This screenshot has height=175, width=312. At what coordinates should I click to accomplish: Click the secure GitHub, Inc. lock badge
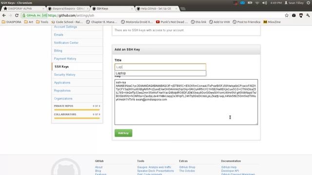click(35, 15)
